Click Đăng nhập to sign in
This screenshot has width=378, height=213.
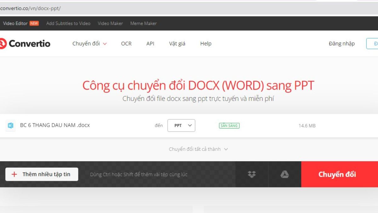pos(342,44)
